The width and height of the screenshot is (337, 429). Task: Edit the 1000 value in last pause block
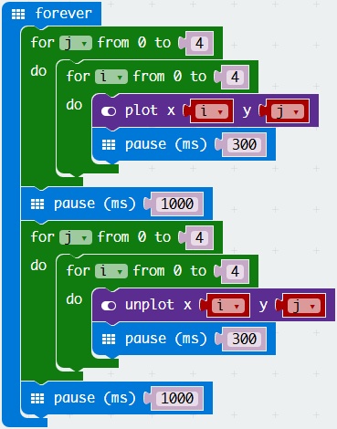(x=177, y=399)
